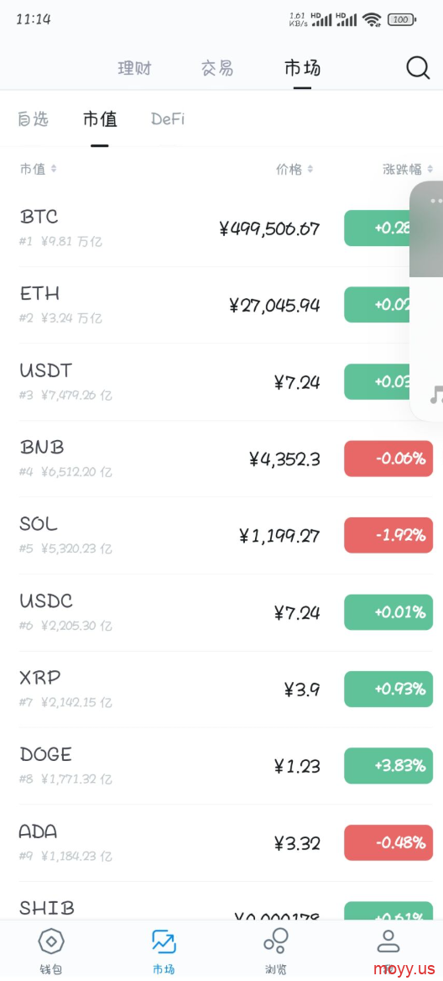Screen dimensions: 443x981
Task: Sort list by 市值 column arrows
Action: 54,169
